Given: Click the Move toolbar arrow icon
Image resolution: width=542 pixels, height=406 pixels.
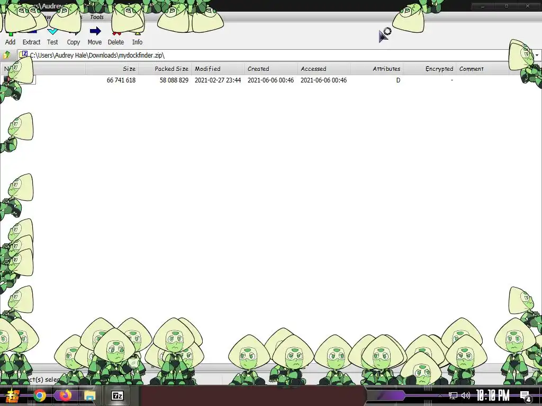Looking at the screenshot, I should (95, 31).
